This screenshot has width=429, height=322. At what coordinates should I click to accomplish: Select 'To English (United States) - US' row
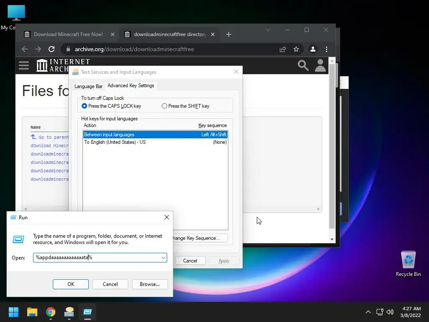[155, 142]
